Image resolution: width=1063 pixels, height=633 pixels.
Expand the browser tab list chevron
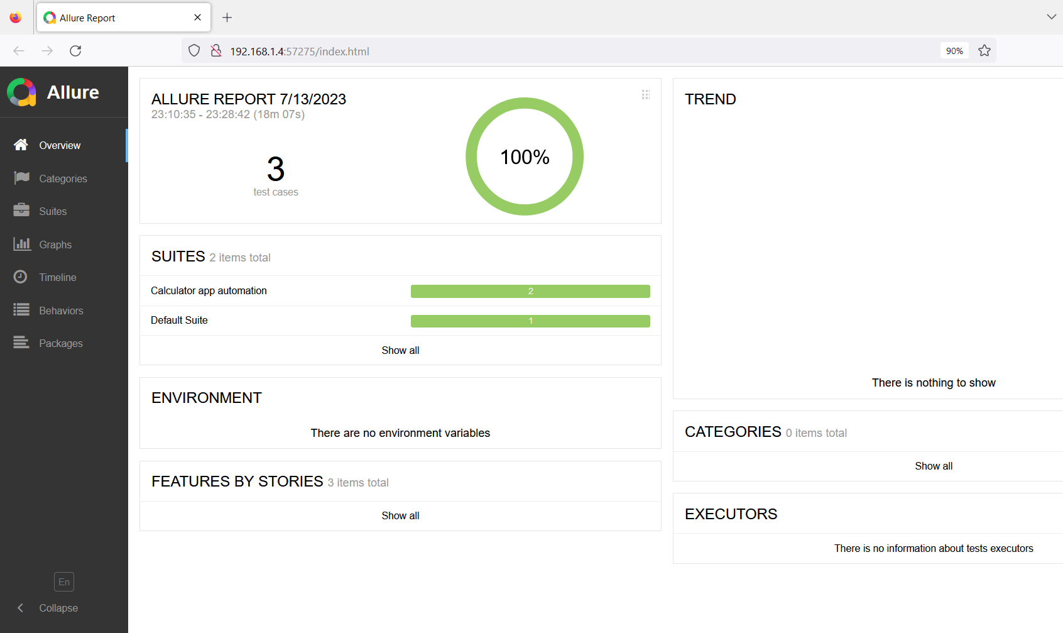pyautogui.click(x=1050, y=17)
